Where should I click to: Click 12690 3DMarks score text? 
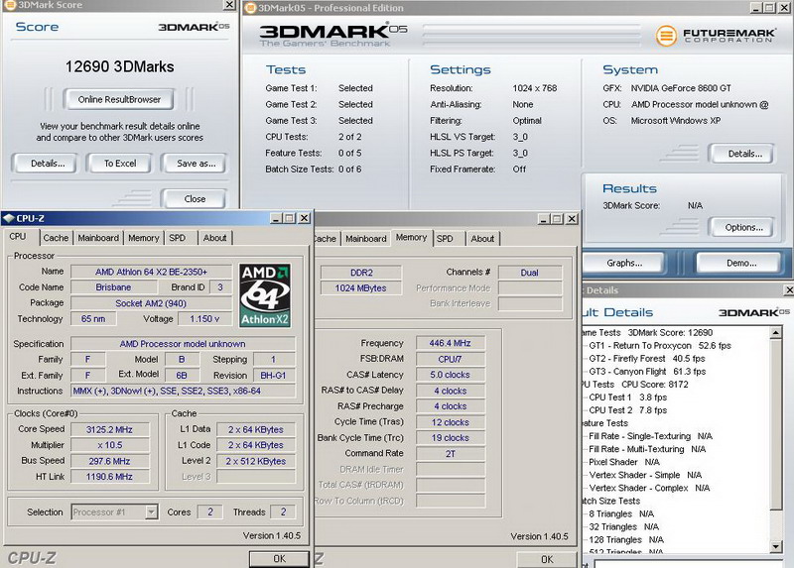119,66
